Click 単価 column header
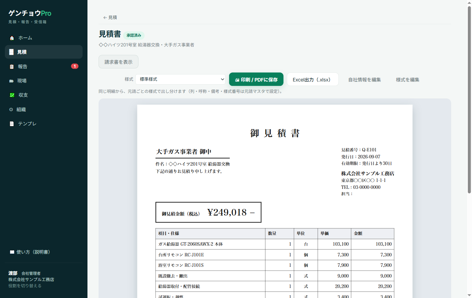 [334, 234]
